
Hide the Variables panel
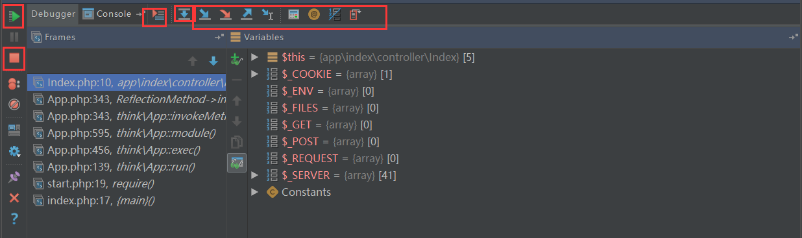tap(794, 38)
